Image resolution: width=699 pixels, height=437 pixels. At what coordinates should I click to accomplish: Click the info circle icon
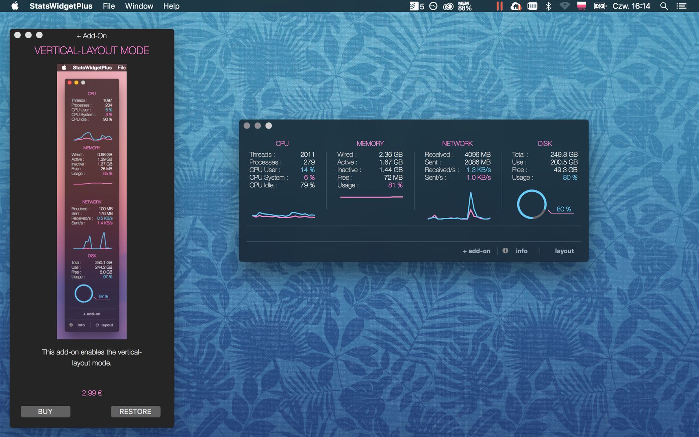(x=505, y=250)
